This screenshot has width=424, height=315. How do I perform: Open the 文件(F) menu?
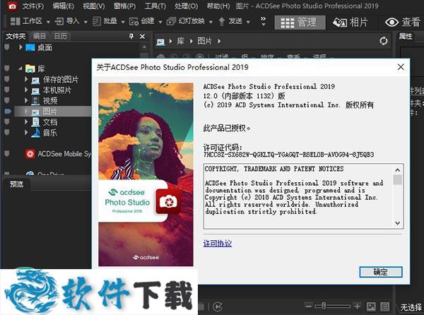33,6
